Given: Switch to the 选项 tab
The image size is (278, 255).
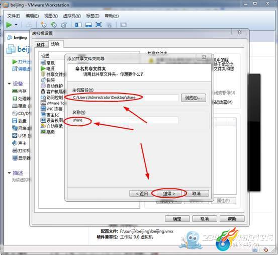Looking at the screenshot, I should click(55, 44).
